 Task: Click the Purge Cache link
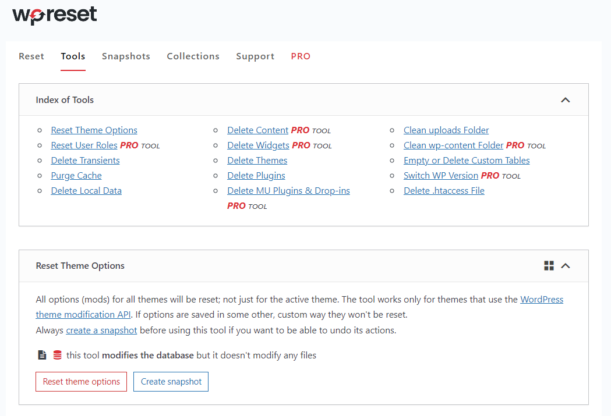[x=76, y=175]
